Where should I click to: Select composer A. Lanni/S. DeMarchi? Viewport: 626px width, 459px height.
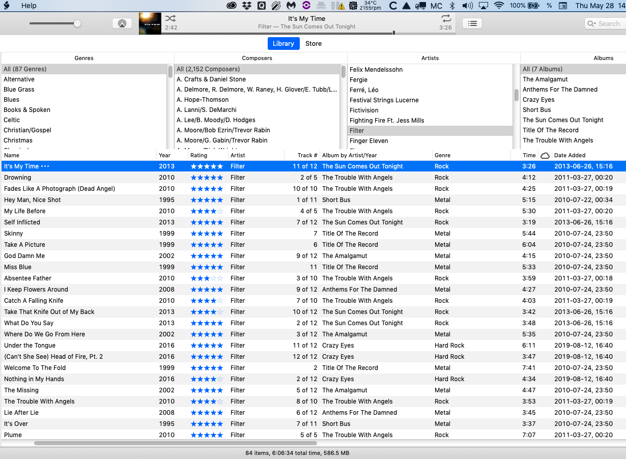(x=257, y=110)
